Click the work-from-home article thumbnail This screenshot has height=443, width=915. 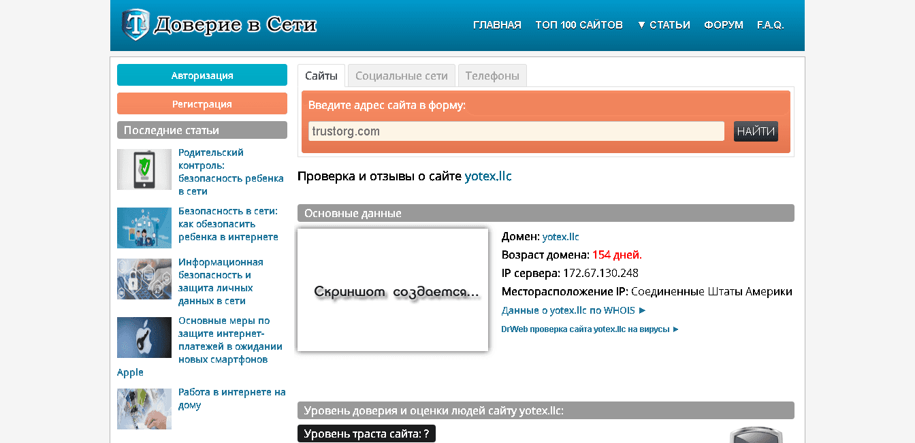point(144,409)
